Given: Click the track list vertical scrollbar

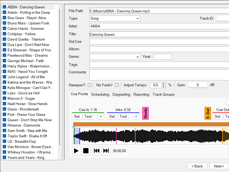Looking at the screenshot, I should point(60,77).
